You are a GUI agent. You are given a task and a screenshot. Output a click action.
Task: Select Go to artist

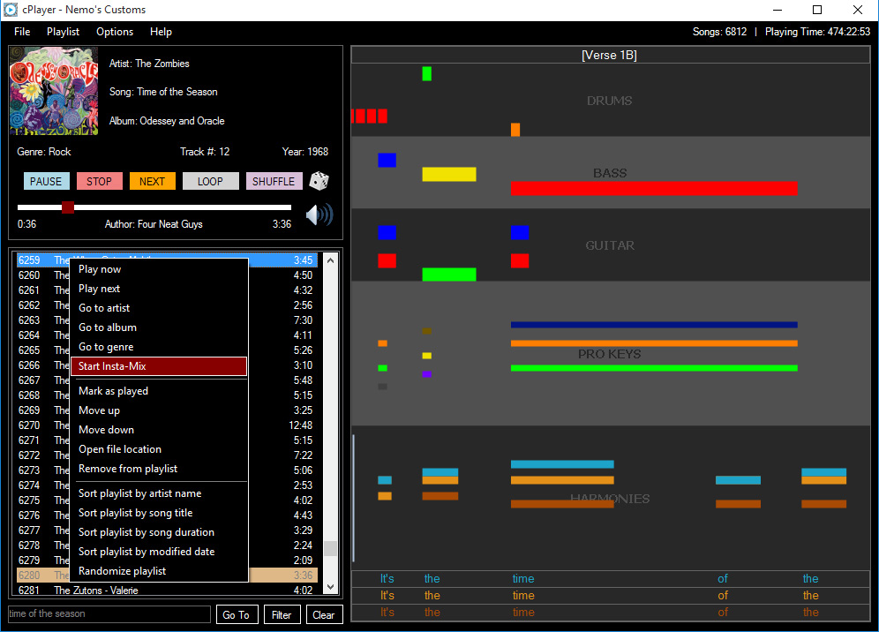[x=159, y=308]
